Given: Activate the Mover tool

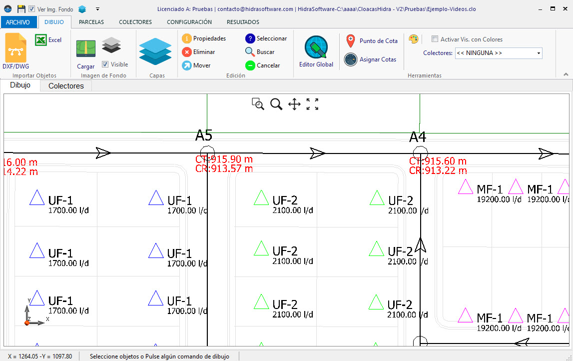Looking at the screenshot, I should [x=196, y=65].
